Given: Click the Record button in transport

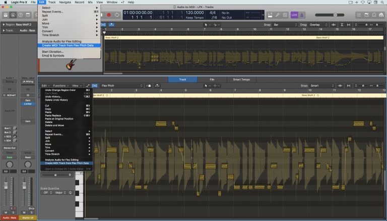Looking at the screenshot, I should tap(109, 15).
